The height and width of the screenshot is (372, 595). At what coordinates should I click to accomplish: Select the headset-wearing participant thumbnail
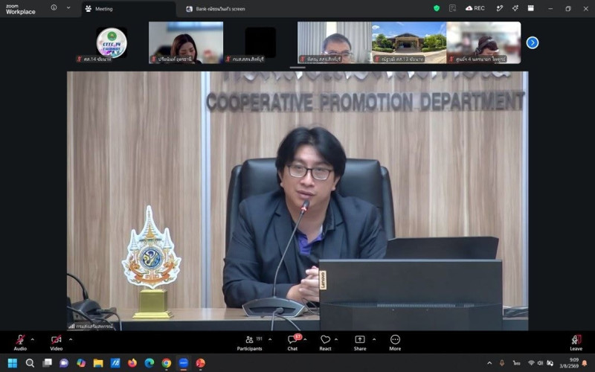coord(483,42)
